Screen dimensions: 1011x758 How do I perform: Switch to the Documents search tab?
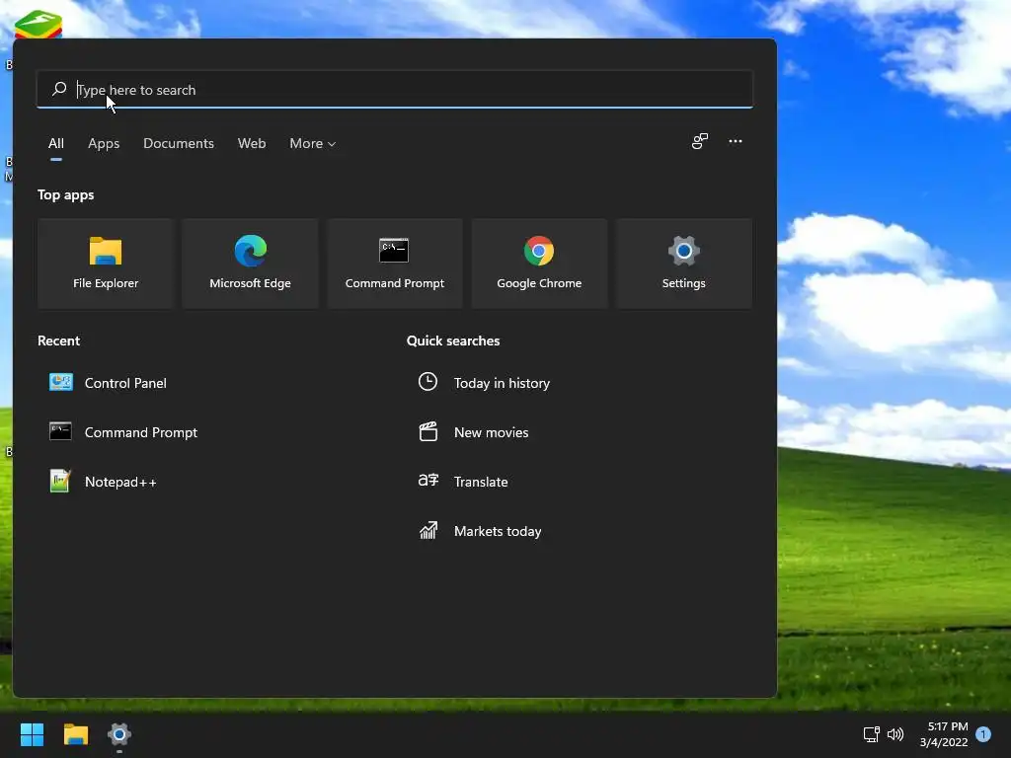coord(179,143)
